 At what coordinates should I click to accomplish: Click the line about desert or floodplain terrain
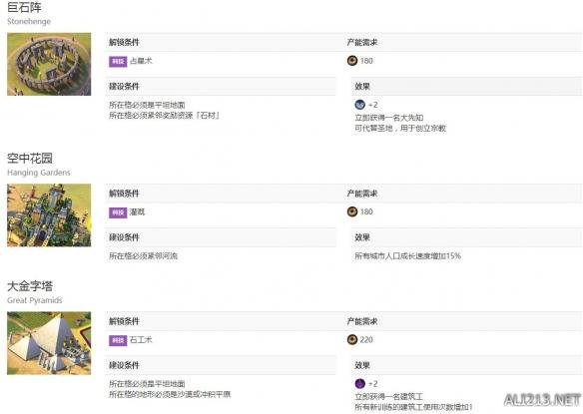(170, 395)
